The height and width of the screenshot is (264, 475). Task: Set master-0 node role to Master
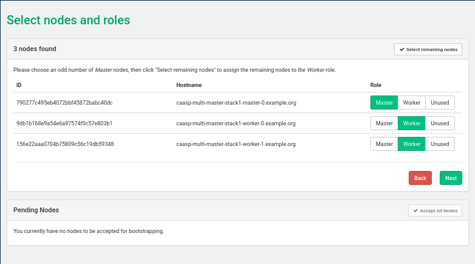pos(384,103)
